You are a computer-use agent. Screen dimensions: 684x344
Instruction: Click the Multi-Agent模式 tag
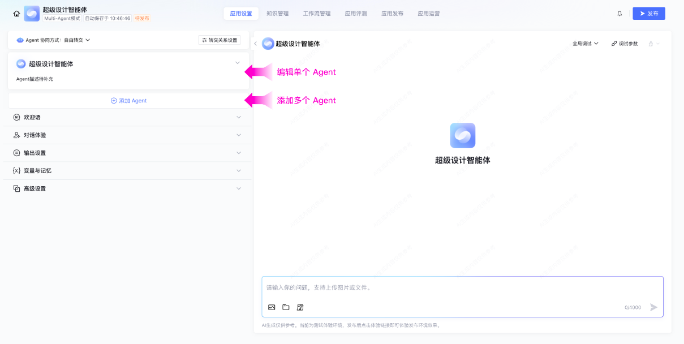63,18
